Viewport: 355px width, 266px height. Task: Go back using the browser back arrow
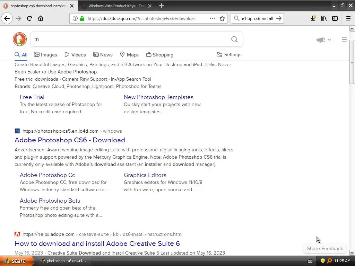(x=7, y=18)
